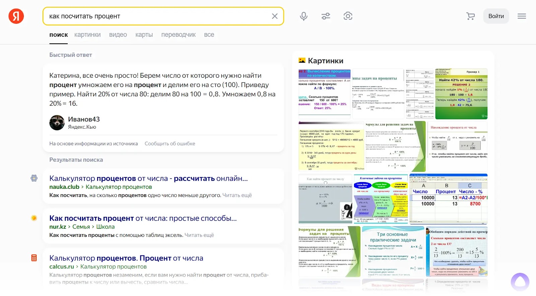The height and width of the screenshot is (296, 536).
Task: Open the 'Яндекс.Кью' source label
Action: click(x=82, y=127)
